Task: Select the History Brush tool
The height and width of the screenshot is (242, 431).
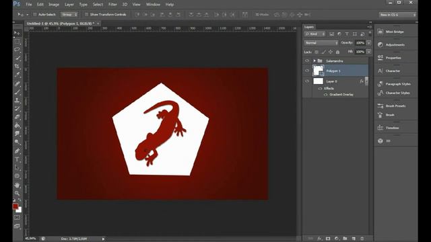Action: pos(17,109)
